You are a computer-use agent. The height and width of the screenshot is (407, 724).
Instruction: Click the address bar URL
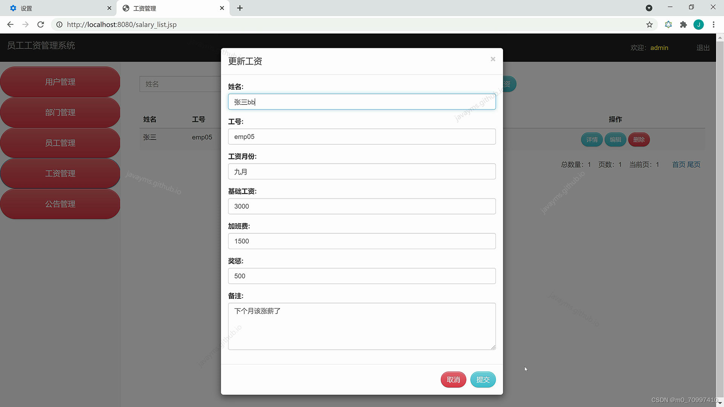click(121, 24)
